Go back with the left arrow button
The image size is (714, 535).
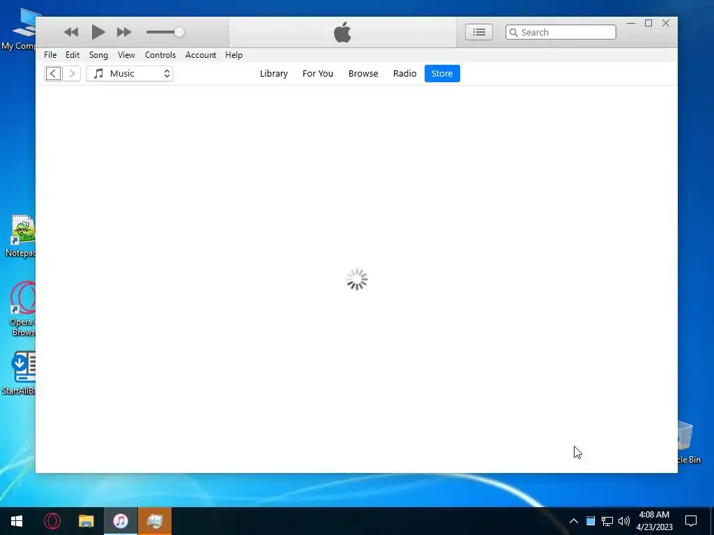coord(53,73)
